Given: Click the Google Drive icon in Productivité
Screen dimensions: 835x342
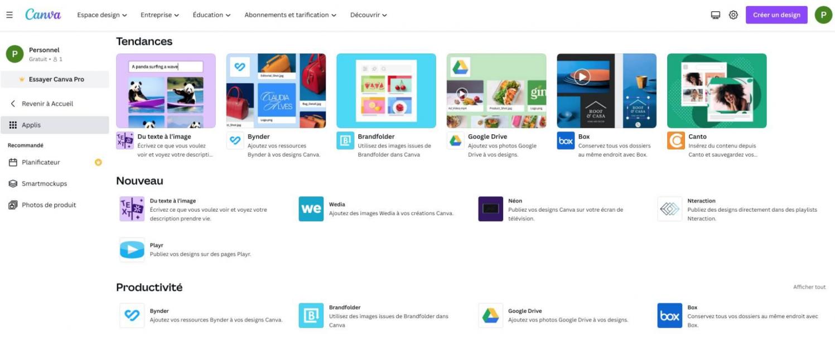Looking at the screenshot, I should (x=490, y=315).
